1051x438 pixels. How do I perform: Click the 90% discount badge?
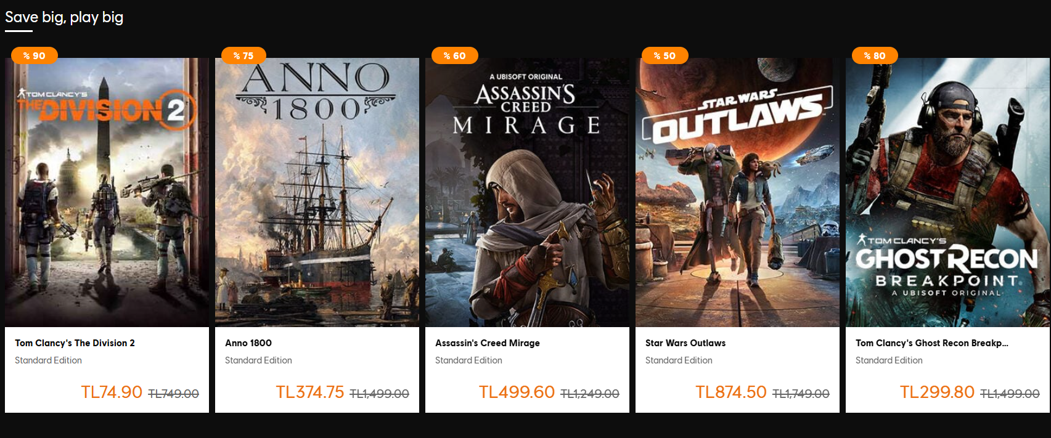35,55
